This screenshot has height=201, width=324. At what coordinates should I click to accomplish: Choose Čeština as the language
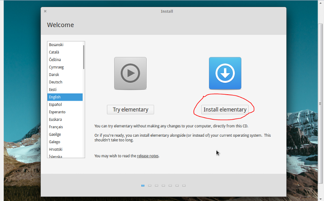[65, 59]
